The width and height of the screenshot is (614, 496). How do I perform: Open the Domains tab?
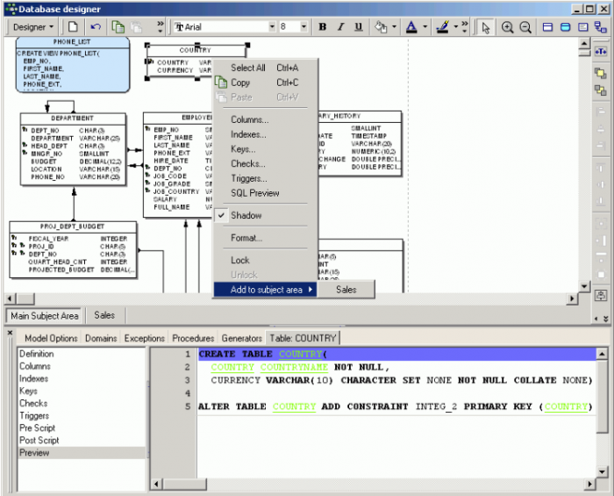101,338
